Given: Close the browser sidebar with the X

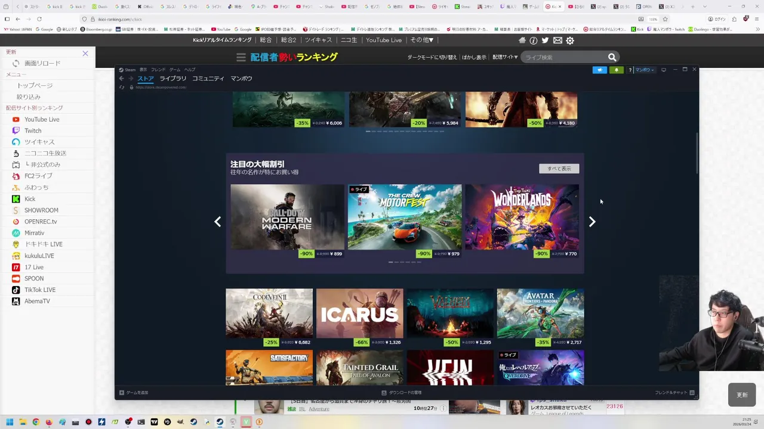Looking at the screenshot, I should coord(85,54).
